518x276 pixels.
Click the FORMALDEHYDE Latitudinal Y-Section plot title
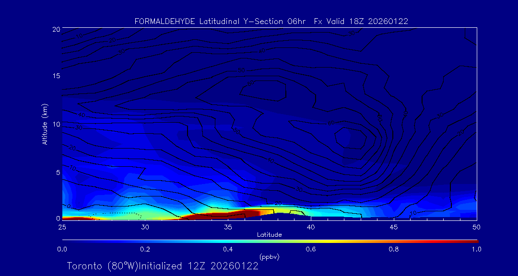(x=271, y=22)
